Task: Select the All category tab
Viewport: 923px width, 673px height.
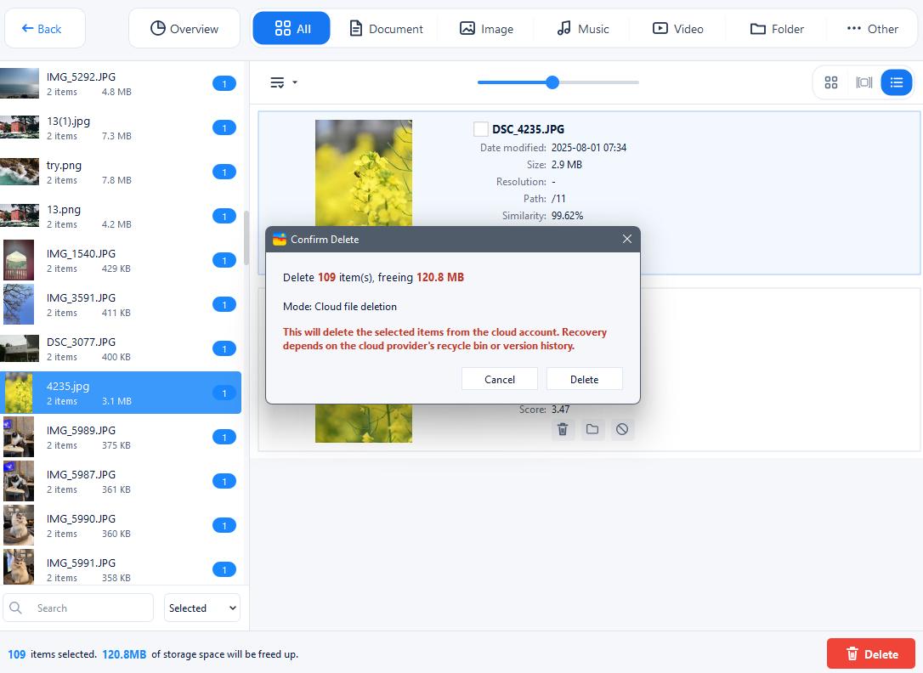Action: click(x=292, y=28)
